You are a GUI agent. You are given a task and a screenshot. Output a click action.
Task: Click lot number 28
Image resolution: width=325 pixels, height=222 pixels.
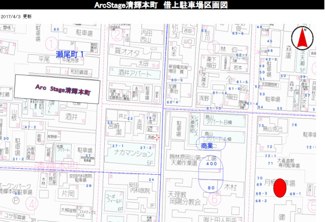coord(88,185)
